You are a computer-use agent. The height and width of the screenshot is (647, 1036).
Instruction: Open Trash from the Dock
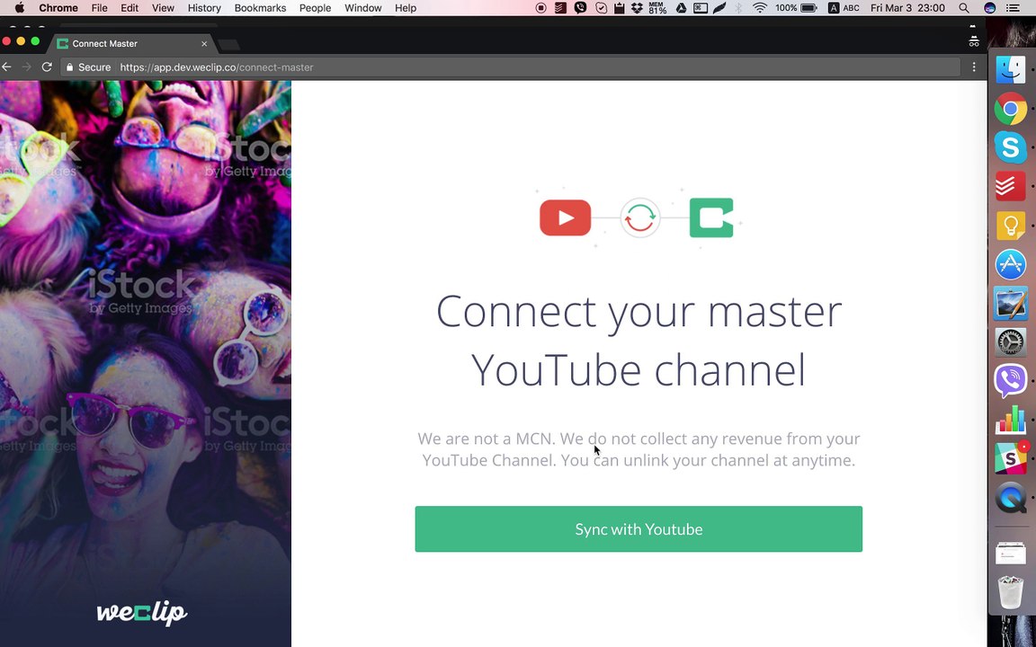1010,591
